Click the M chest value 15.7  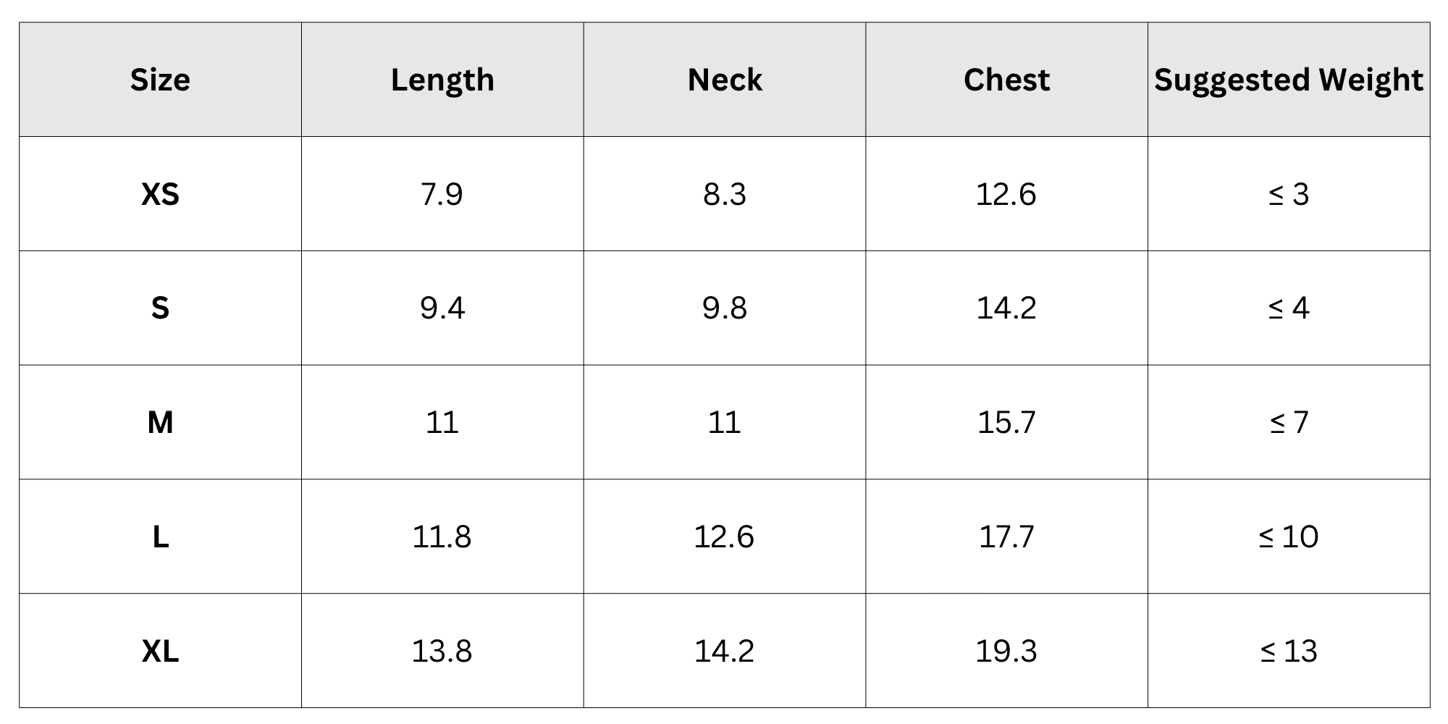point(1006,422)
